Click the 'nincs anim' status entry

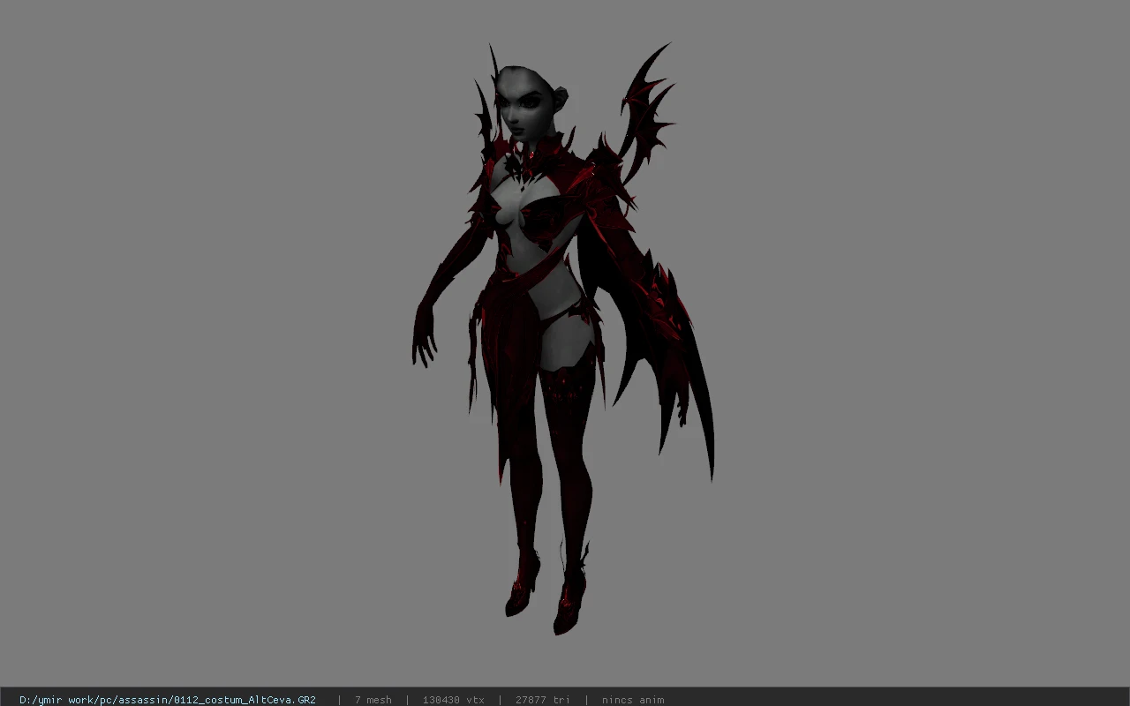(633, 700)
